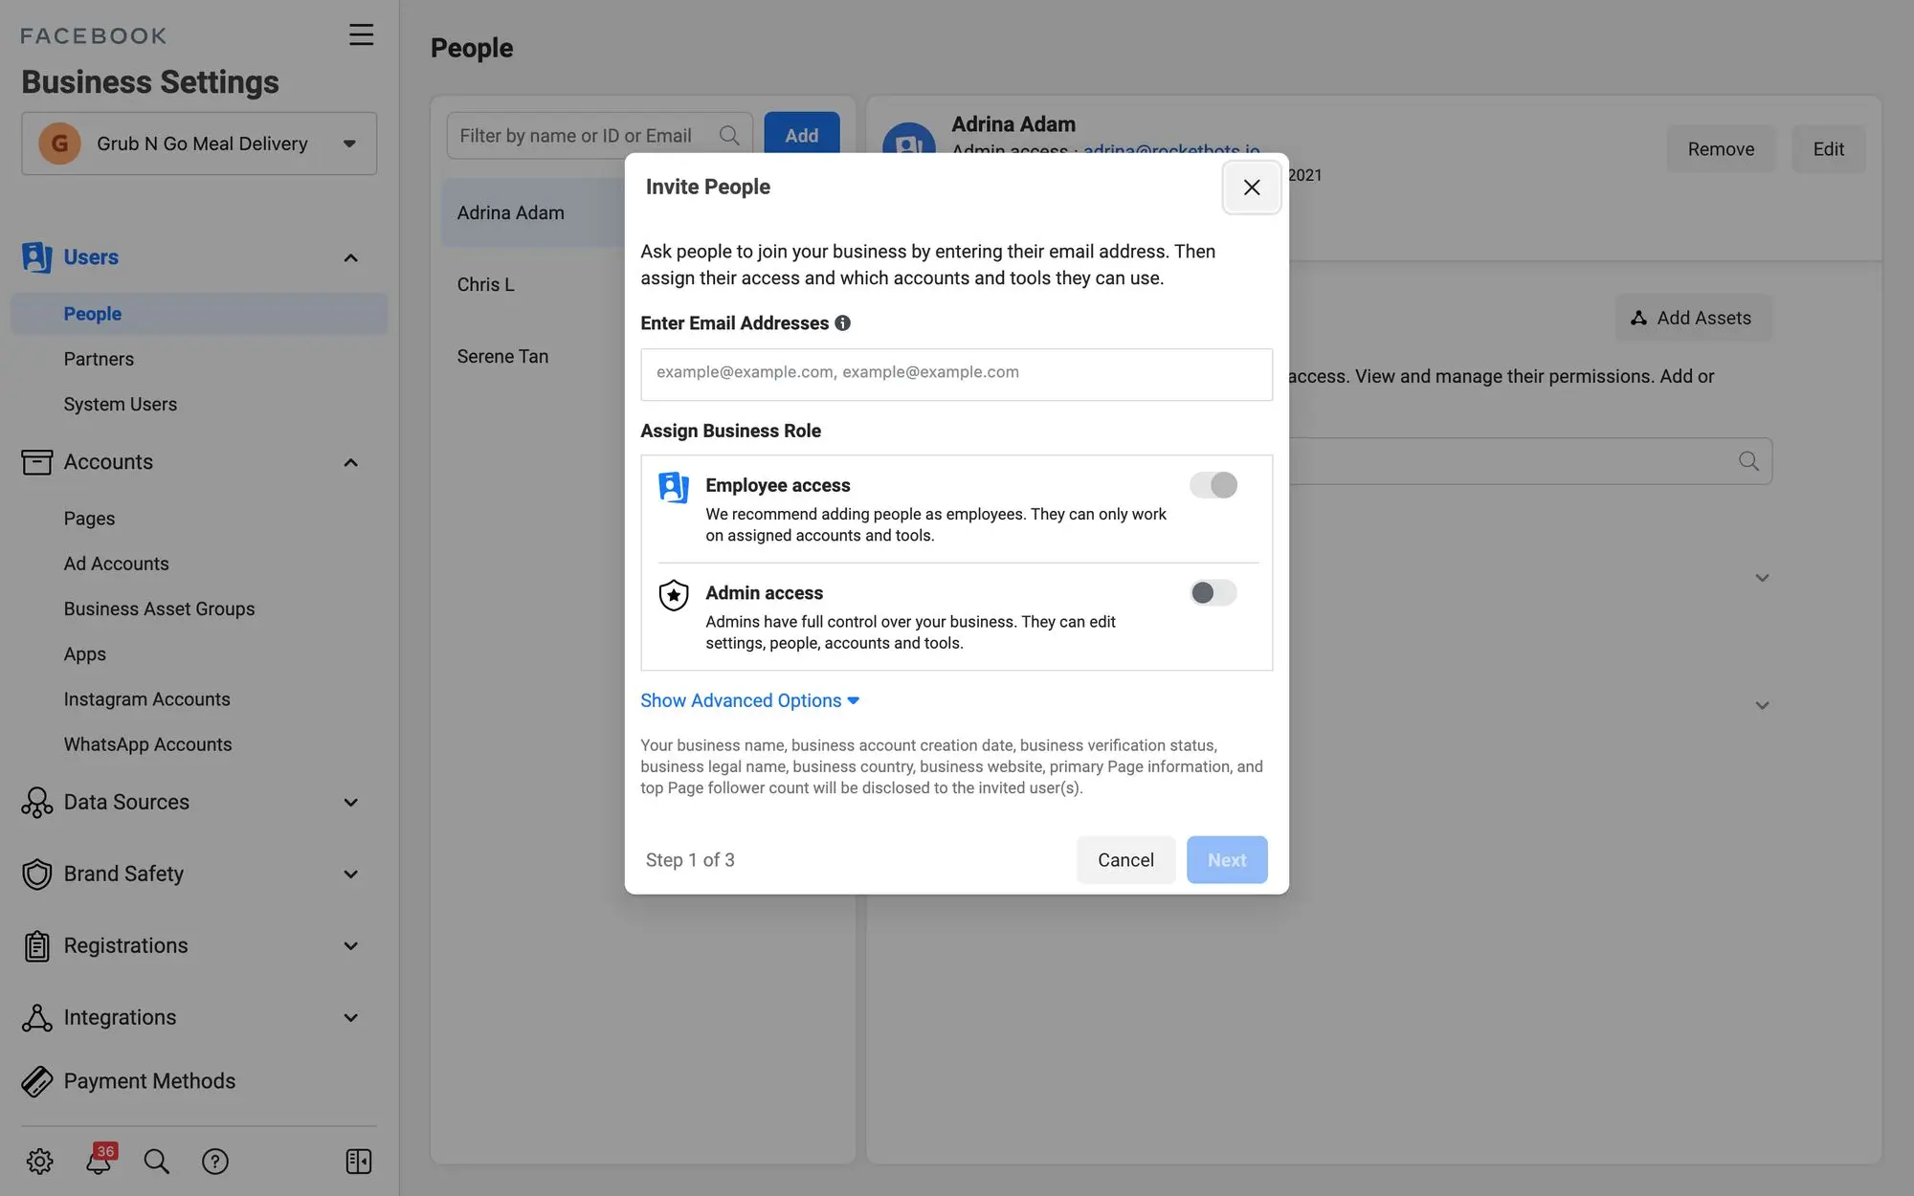Click the Registrations clipboard icon
Image resolution: width=1914 pixels, height=1196 pixels.
click(x=36, y=946)
